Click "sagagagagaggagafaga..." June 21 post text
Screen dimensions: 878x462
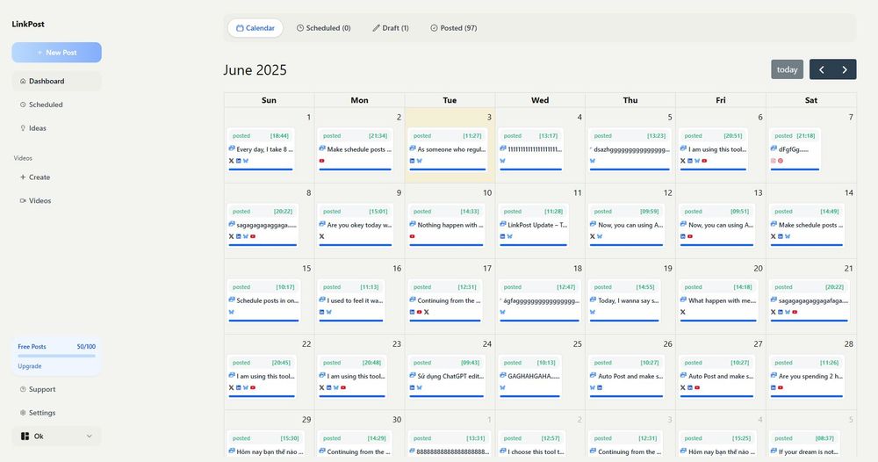(x=813, y=300)
